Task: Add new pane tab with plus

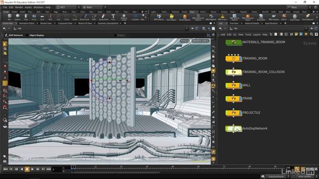Action: [125, 23]
